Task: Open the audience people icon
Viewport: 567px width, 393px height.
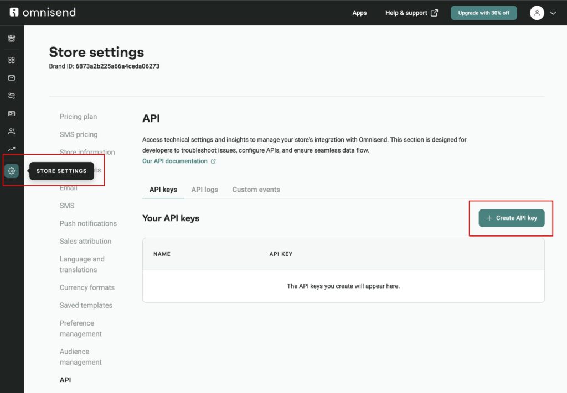Action: pos(12,131)
